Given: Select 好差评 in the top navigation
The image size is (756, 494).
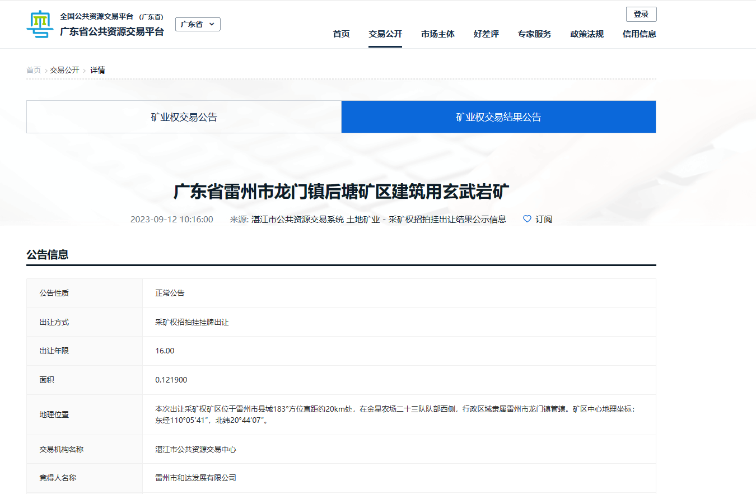Looking at the screenshot, I should [x=486, y=34].
